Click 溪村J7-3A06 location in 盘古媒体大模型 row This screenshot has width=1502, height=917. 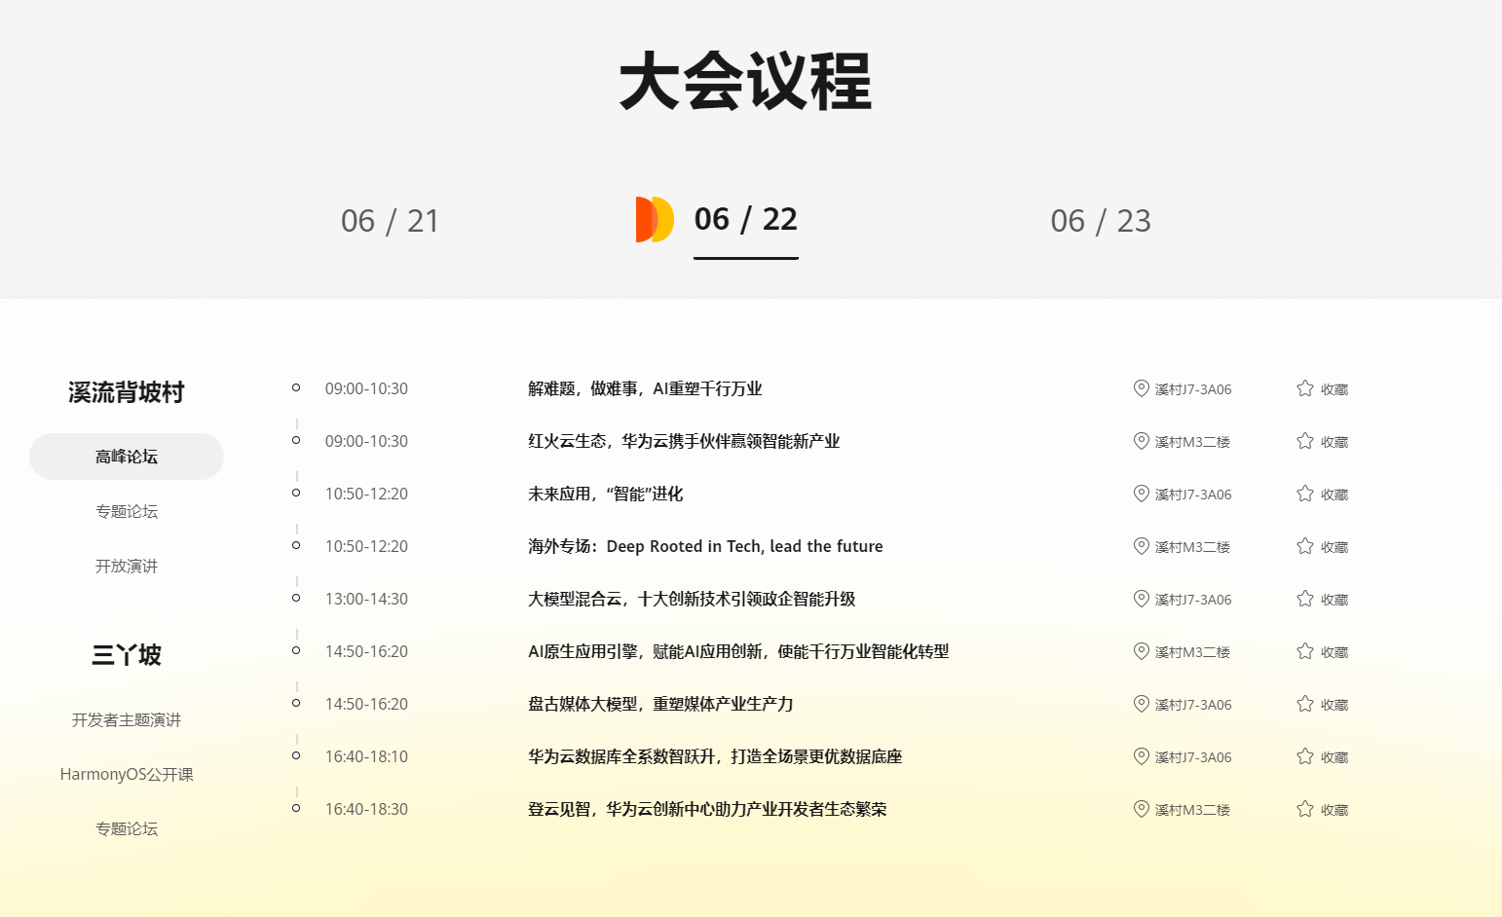pyautogui.click(x=1193, y=705)
